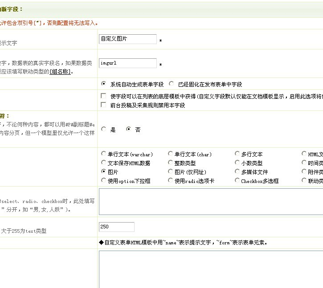Choose 单行文本(varchar) data type

pos(103,154)
